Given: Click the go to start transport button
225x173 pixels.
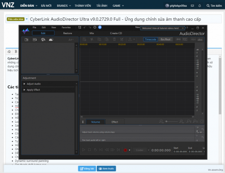Looking at the screenshot, I should (x=101, y=150).
